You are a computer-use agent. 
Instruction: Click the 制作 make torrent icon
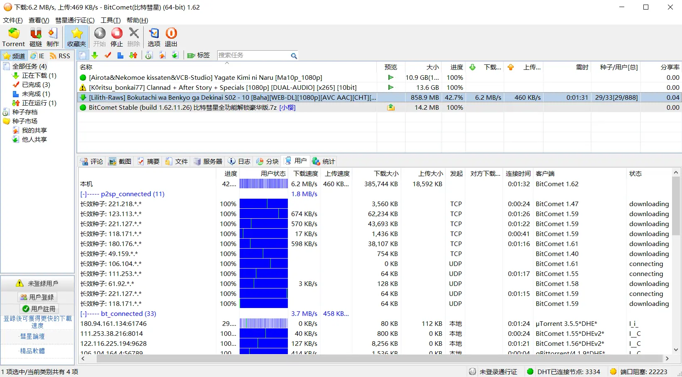(52, 37)
